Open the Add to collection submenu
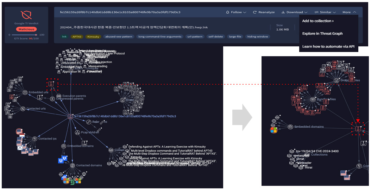 click(x=318, y=21)
